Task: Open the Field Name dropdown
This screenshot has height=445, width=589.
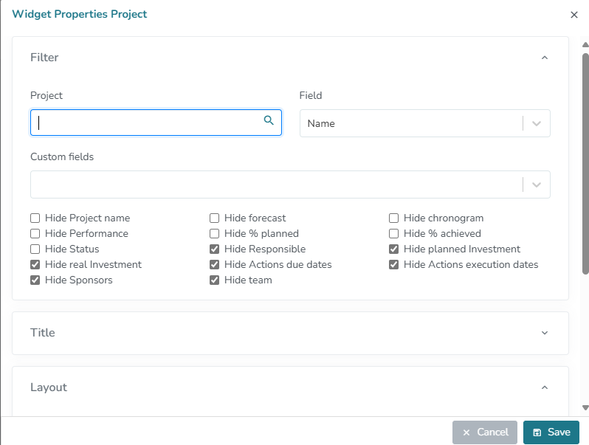Action: (537, 124)
